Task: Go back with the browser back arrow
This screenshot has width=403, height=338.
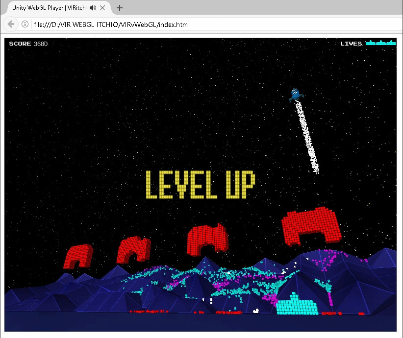Action: [x=11, y=24]
